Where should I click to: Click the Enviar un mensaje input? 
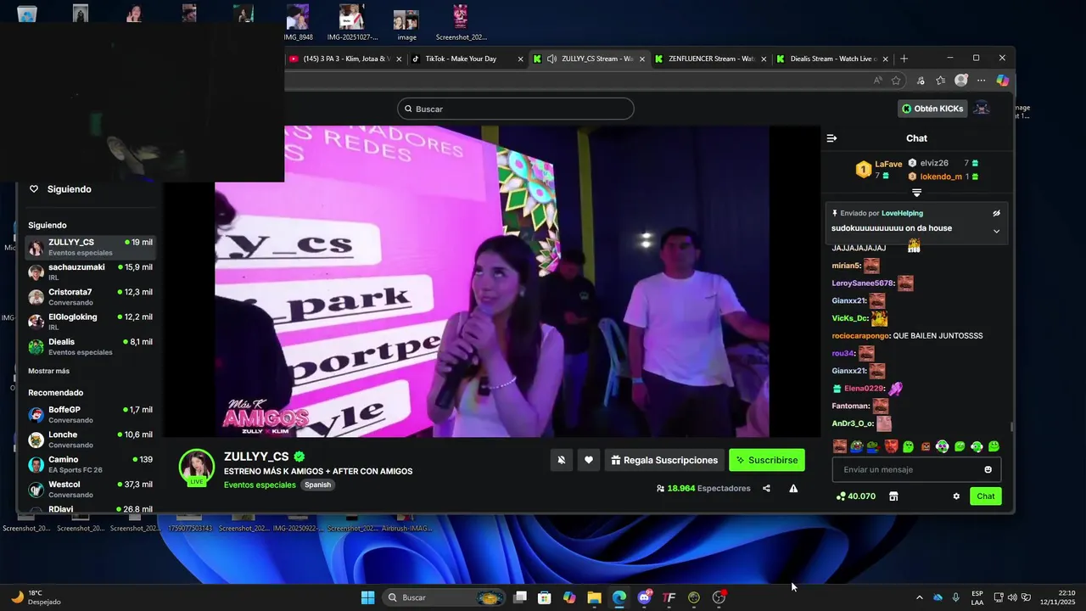(x=916, y=470)
